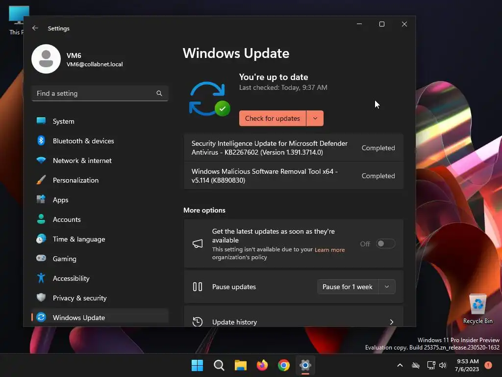
Task: Click the Accessibility figure icon
Action: click(x=41, y=278)
